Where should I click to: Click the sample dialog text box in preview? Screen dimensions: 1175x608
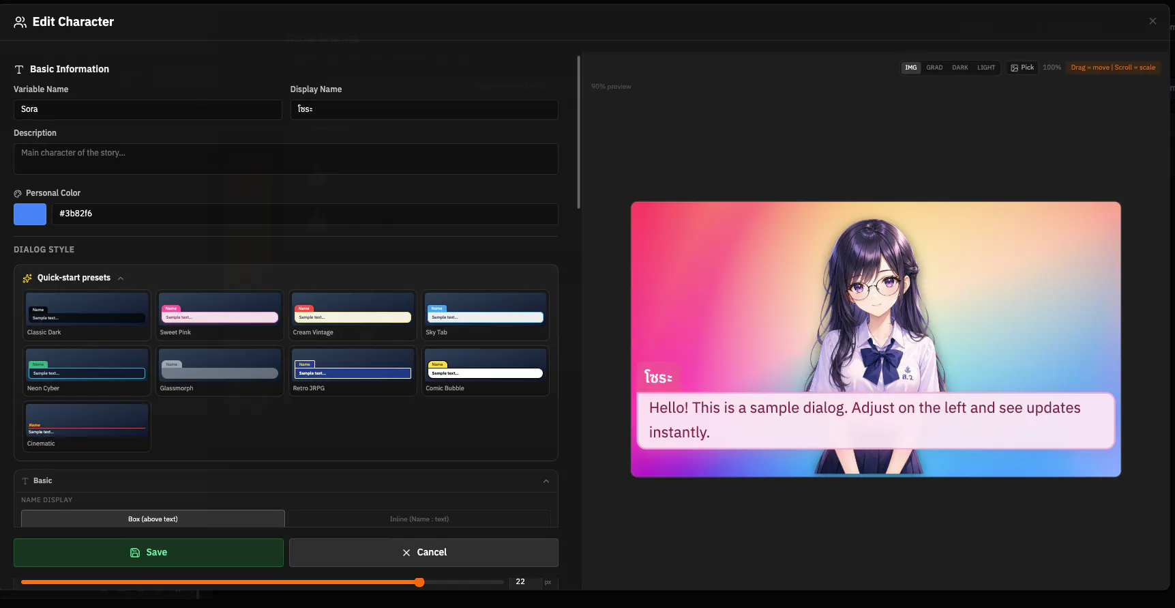coord(876,420)
